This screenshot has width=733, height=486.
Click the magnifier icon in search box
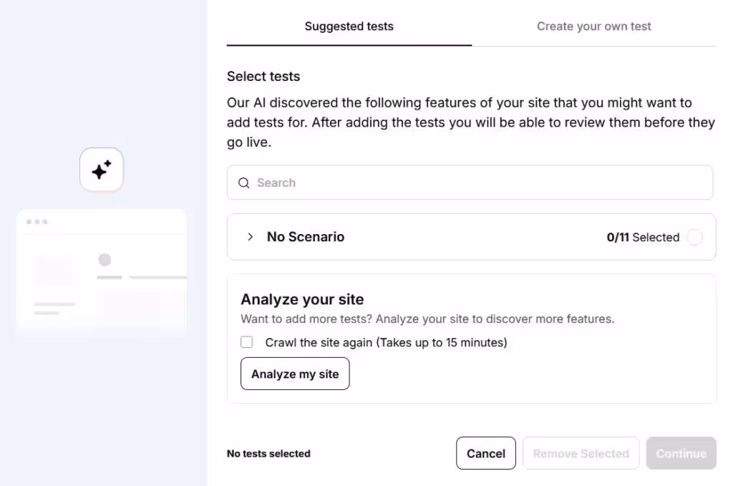click(244, 183)
